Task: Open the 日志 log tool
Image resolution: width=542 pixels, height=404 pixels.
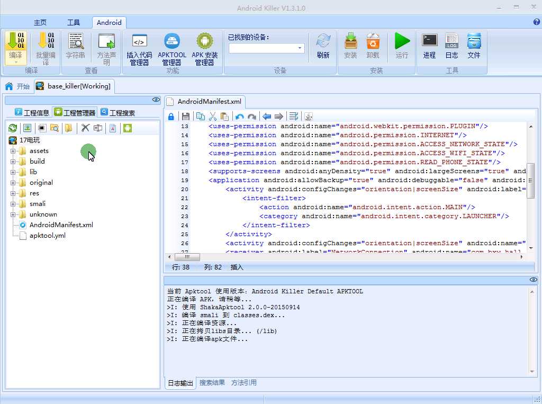Action: 452,46
